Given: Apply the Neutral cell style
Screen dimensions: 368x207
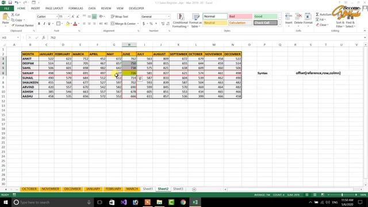Looking at the screenshot, I should (x=215, y=23).
